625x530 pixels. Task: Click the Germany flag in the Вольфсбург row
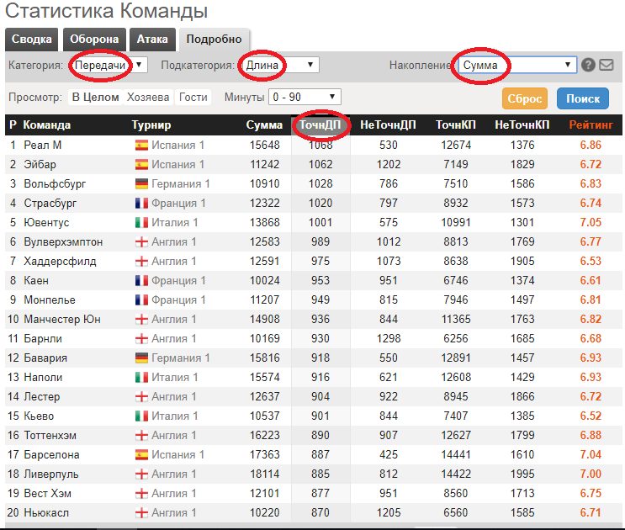tap(141, 183)
